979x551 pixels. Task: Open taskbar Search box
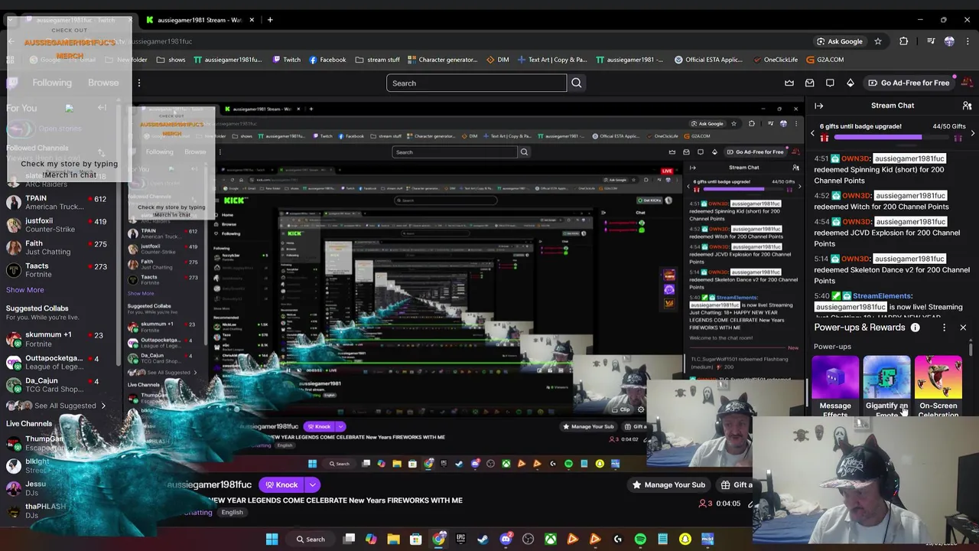(311, 540)
